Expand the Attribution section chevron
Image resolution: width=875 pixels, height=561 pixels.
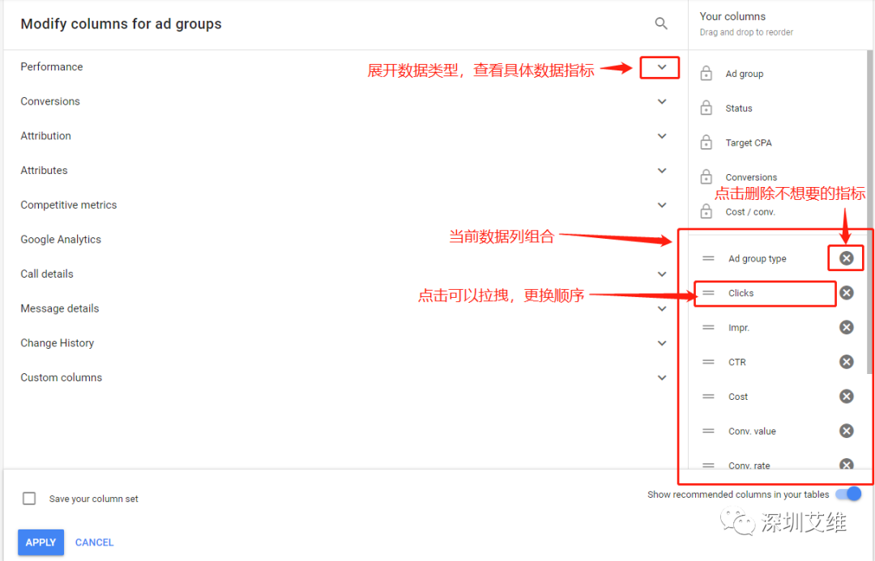coord(661,136)
